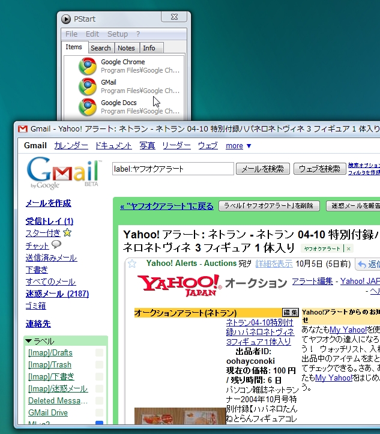Click メールを作成 to compose mail
This screenshot has width=380, height=434.
tap(49, 203)
